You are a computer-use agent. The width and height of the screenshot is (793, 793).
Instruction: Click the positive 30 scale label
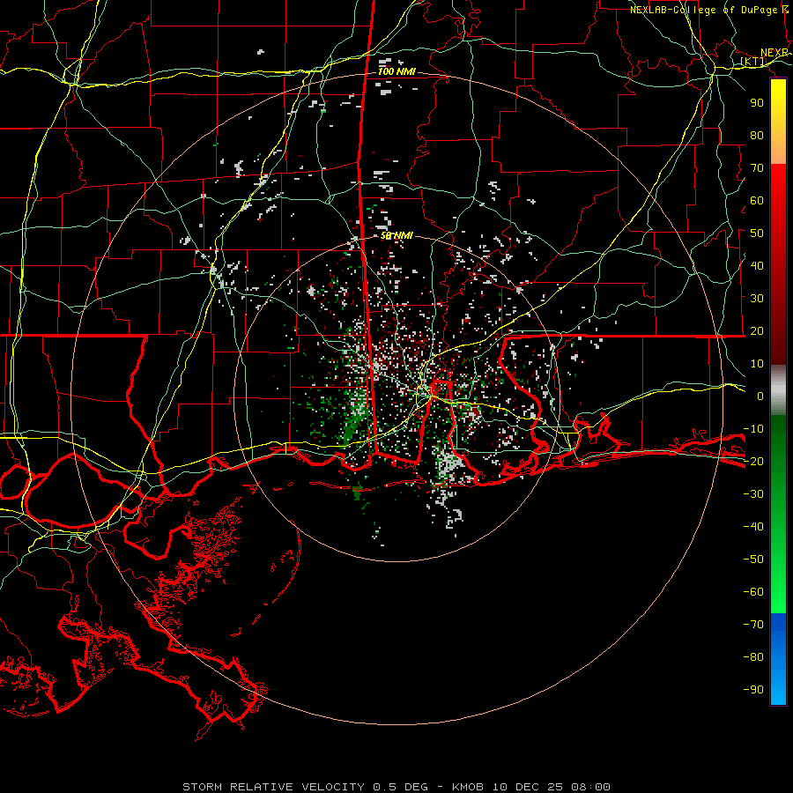point(757,299)
